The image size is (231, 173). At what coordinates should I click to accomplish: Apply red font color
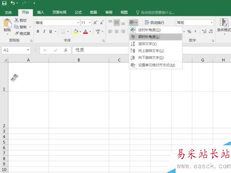coord(85,31)
